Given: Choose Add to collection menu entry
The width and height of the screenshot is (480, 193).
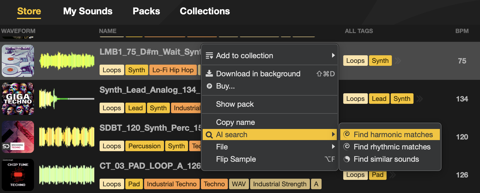Looking at the screenshot, I should (270, 56).
